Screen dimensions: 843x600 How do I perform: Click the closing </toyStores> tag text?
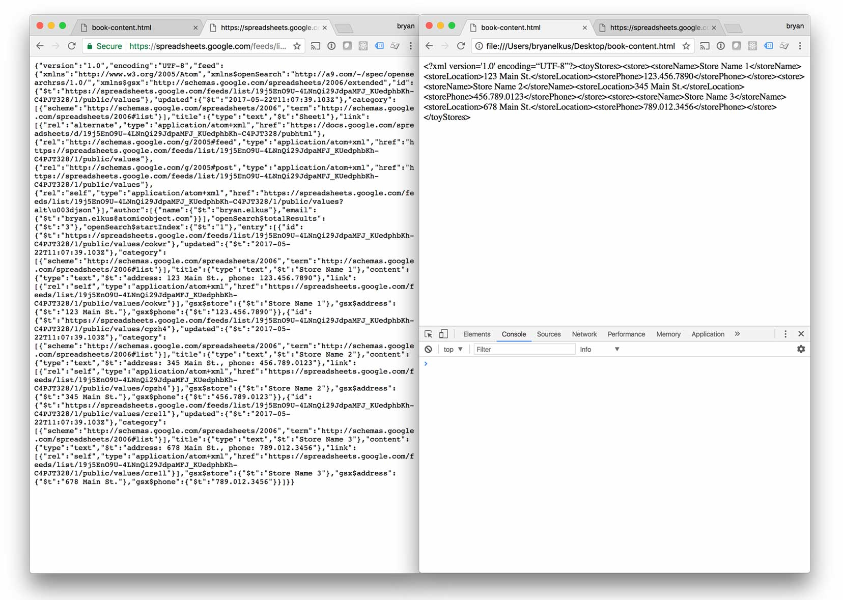coord(447,117)
